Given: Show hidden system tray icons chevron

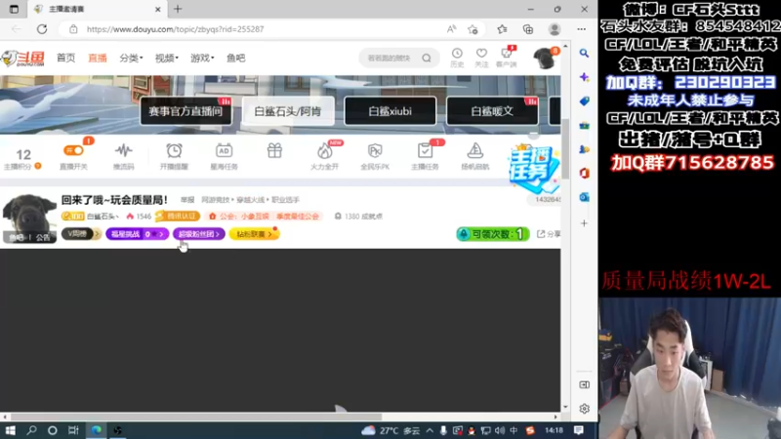Looking at the screenshot, I should pyautogui.click(x=430, y=430).
